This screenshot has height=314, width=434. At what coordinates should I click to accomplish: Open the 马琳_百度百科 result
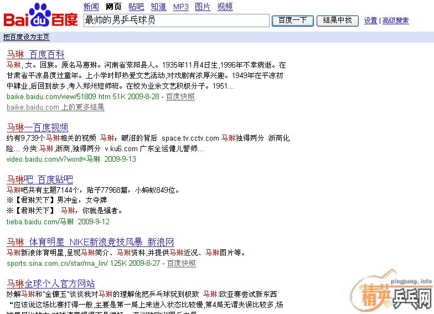(35, 54)
